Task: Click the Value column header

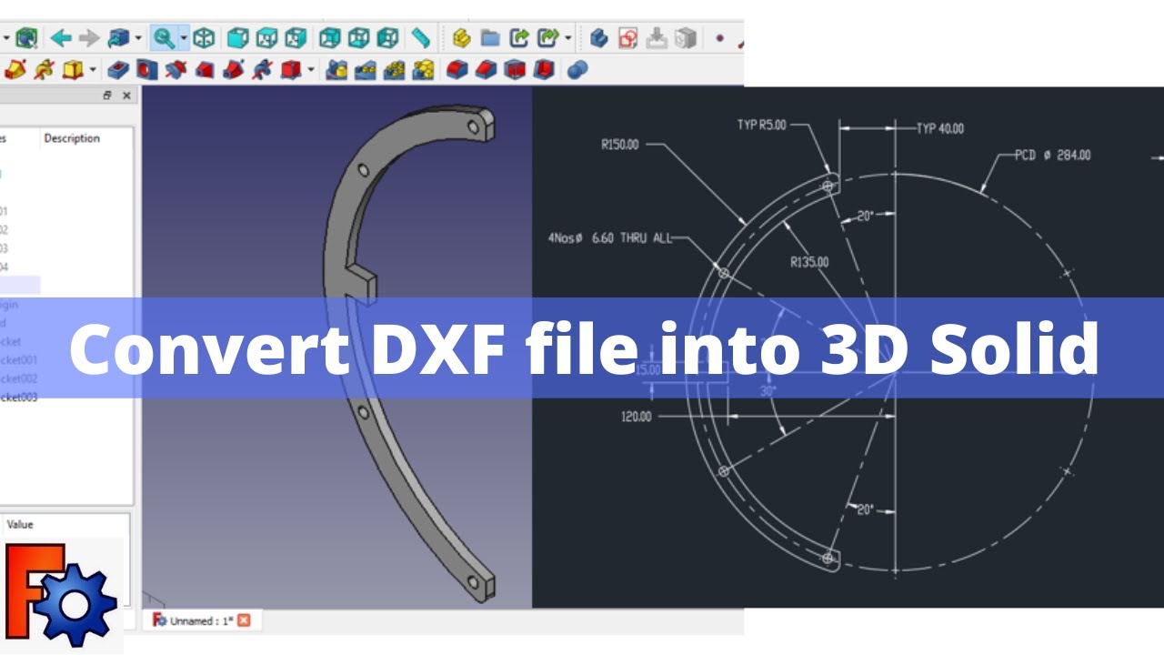Action: click(20, 525)
